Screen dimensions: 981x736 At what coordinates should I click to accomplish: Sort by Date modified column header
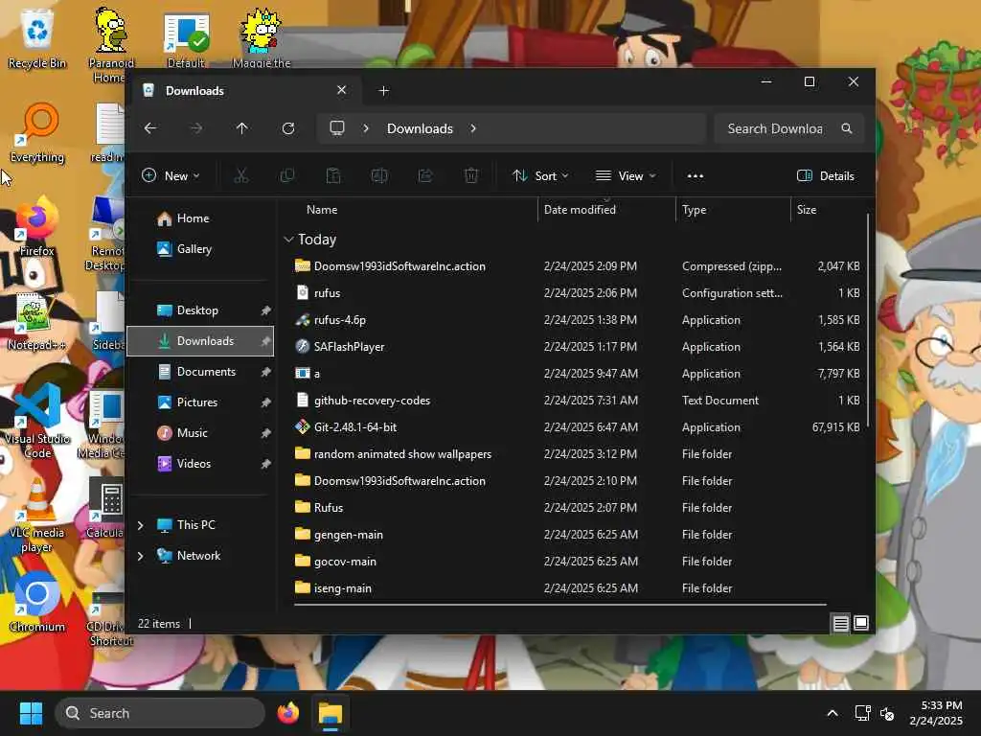[606, 210]
